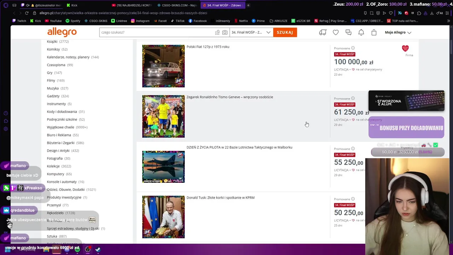This screenshot has height=255, width=453.
Task: Click the Allegro logo
Action: coord(62,32)
